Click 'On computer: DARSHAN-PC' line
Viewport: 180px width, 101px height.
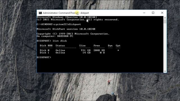[55, 36]
